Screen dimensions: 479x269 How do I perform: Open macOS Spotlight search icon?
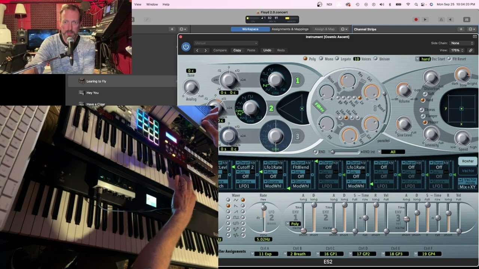tap(417, 4)
